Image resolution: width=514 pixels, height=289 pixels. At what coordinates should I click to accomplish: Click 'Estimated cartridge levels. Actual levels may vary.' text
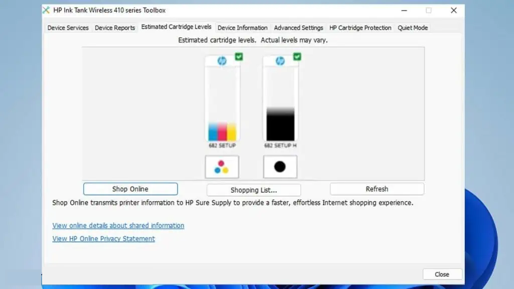(x=253, y=40)
